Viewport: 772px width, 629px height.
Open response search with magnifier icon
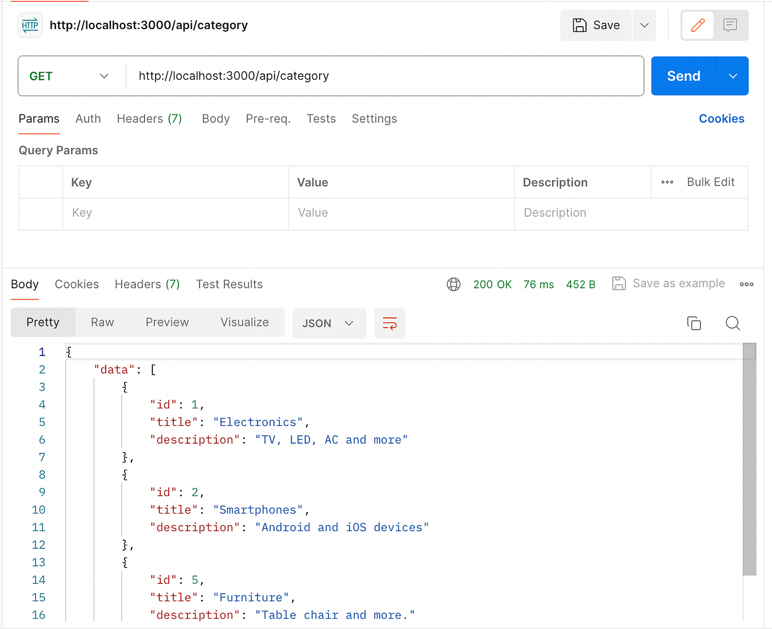(x=733, y=323)
